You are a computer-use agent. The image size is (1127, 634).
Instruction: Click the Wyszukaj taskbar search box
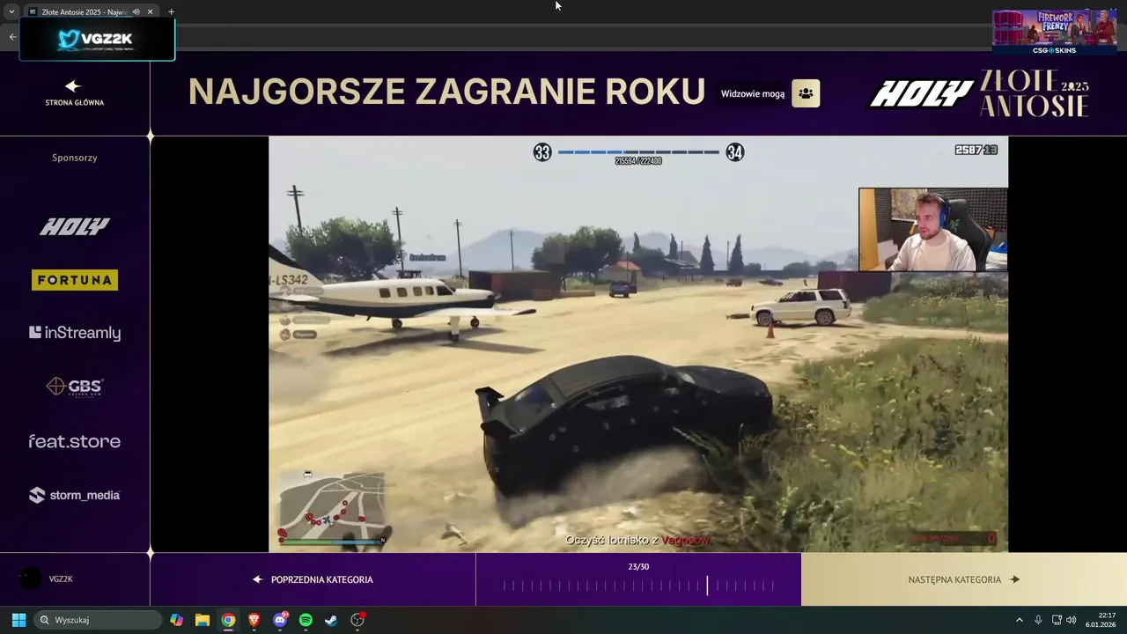pos(98,620)
